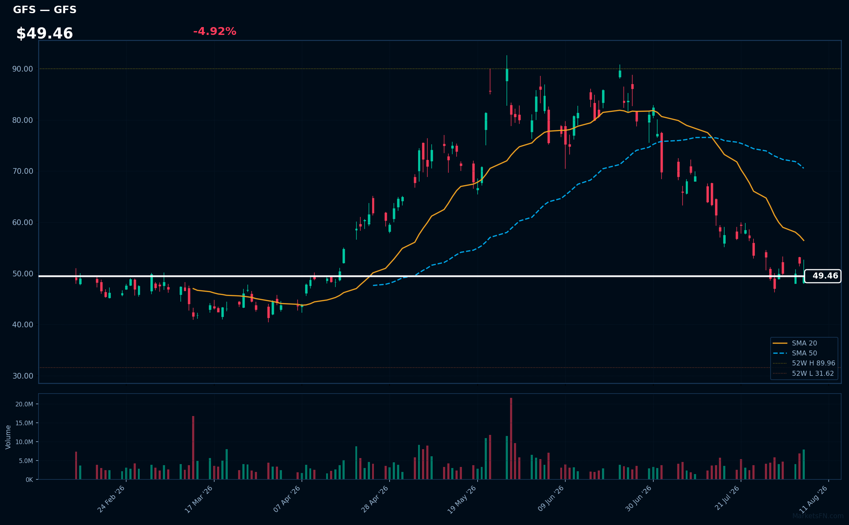Click the 70.00 price axis label
Screen dimensions: 849x525
[x=23, y=171]
